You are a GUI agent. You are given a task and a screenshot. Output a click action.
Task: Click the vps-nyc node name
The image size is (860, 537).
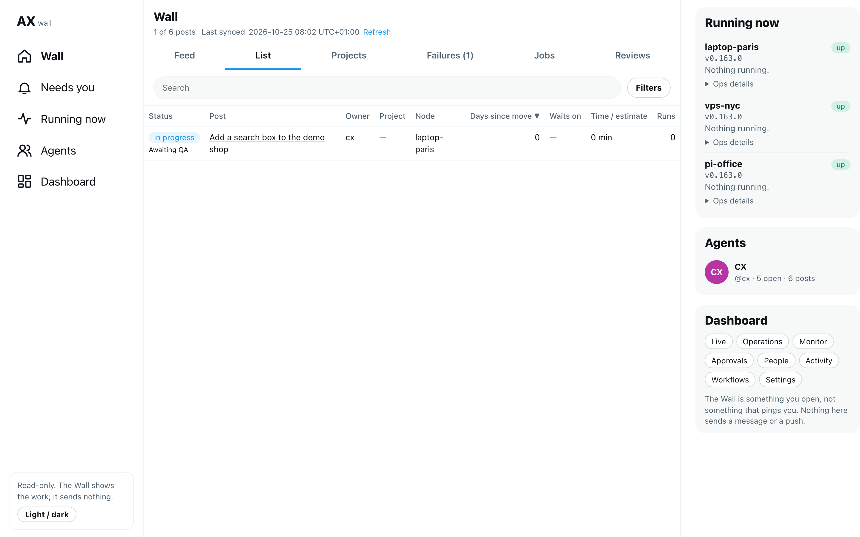pyautogui.click(x=722, y=106)
